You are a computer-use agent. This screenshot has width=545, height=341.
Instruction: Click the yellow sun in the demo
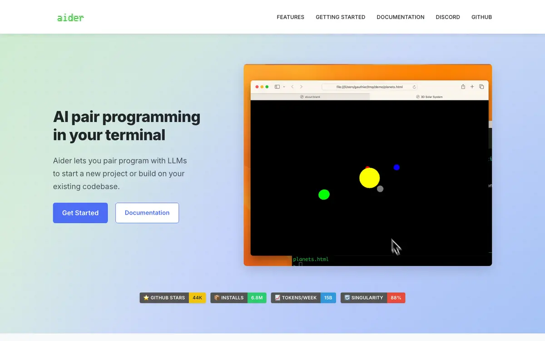tap(370, 178)
